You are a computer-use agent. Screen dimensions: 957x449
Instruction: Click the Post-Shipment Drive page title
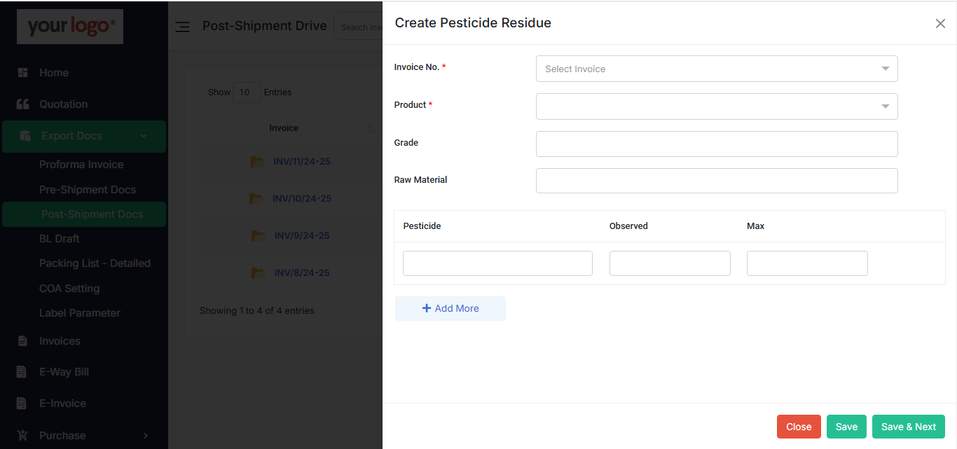(x=265, y=26)
